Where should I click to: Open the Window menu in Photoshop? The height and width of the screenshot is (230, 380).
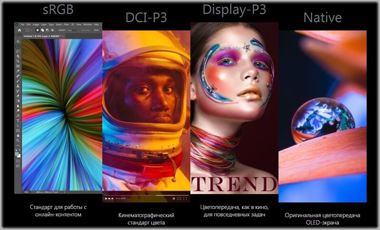coord(89,24)
